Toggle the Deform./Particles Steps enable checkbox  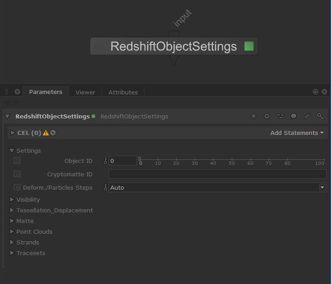click(x=17, y=187)
